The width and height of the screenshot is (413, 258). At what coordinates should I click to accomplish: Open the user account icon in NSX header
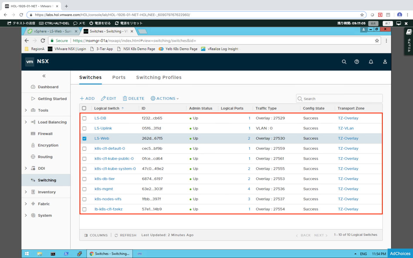click(385, 62)
